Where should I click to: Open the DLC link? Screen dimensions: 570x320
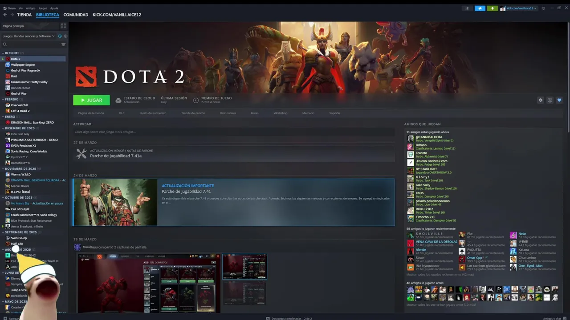click(122, 113)
